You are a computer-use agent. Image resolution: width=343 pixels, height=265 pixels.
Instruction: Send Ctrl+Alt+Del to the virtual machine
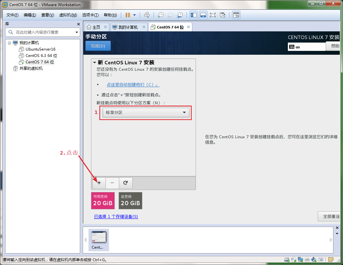147,15
